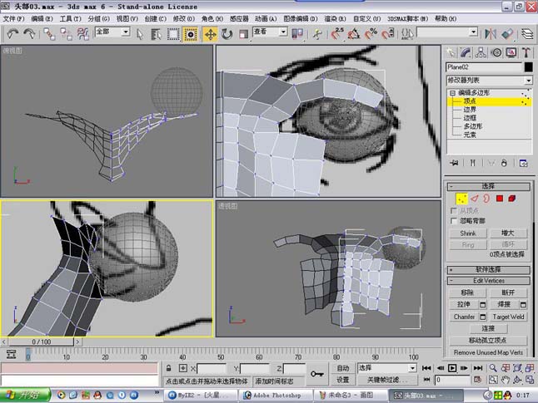Activate the Select and Move tool
The height and width of the screenshot is (403, 538).
210,34
